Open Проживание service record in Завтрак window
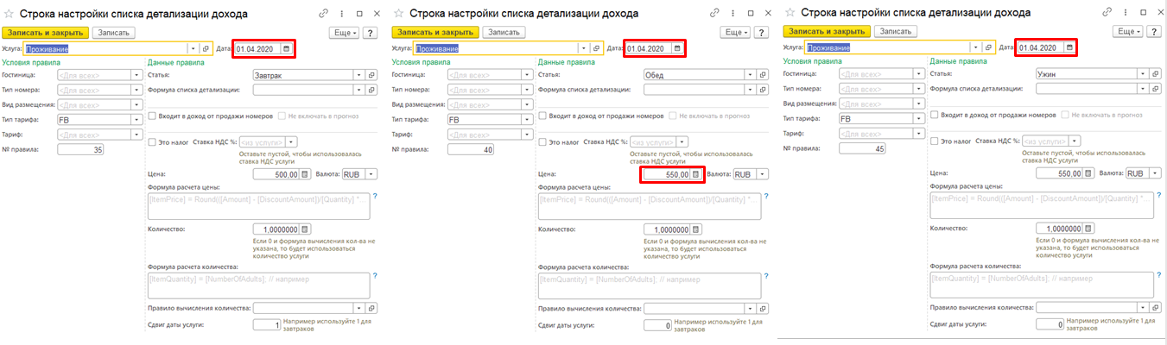The width and height of the screenshot is (1167, 345). coord(206,48)
